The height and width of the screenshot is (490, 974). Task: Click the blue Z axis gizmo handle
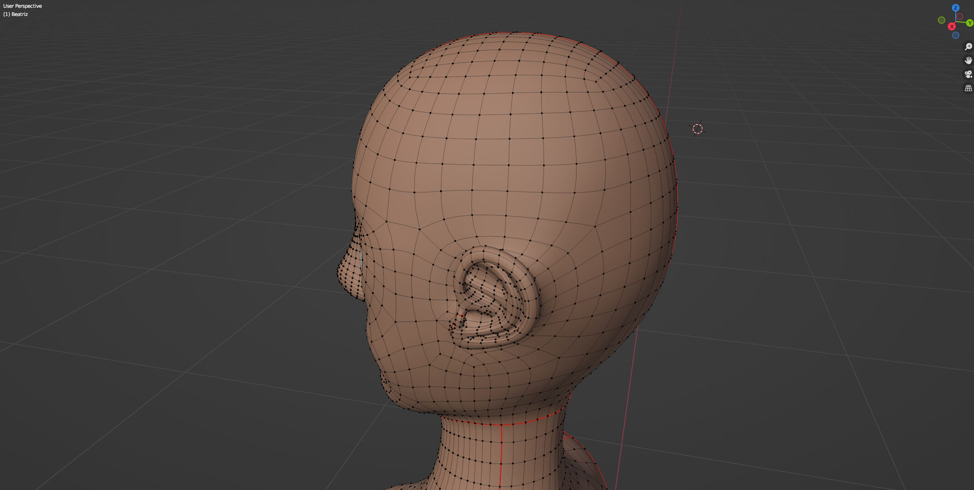coord(955,8)
